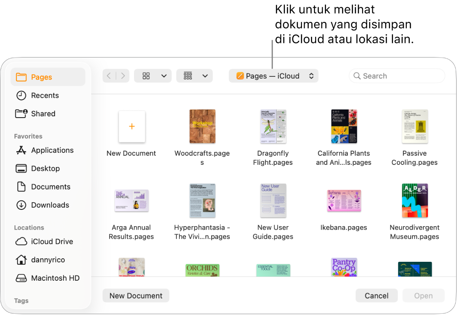
Task: Click the search magnifying glass icon
Action: tap(357, 76)
